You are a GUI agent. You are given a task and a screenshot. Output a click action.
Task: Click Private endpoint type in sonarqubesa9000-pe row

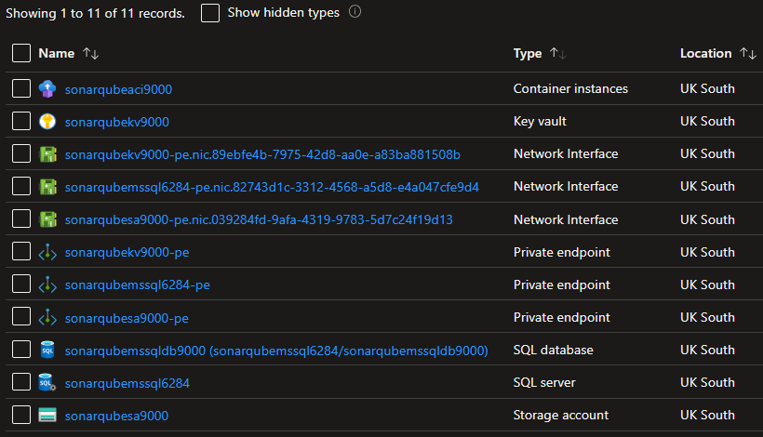tap(561, 317)
